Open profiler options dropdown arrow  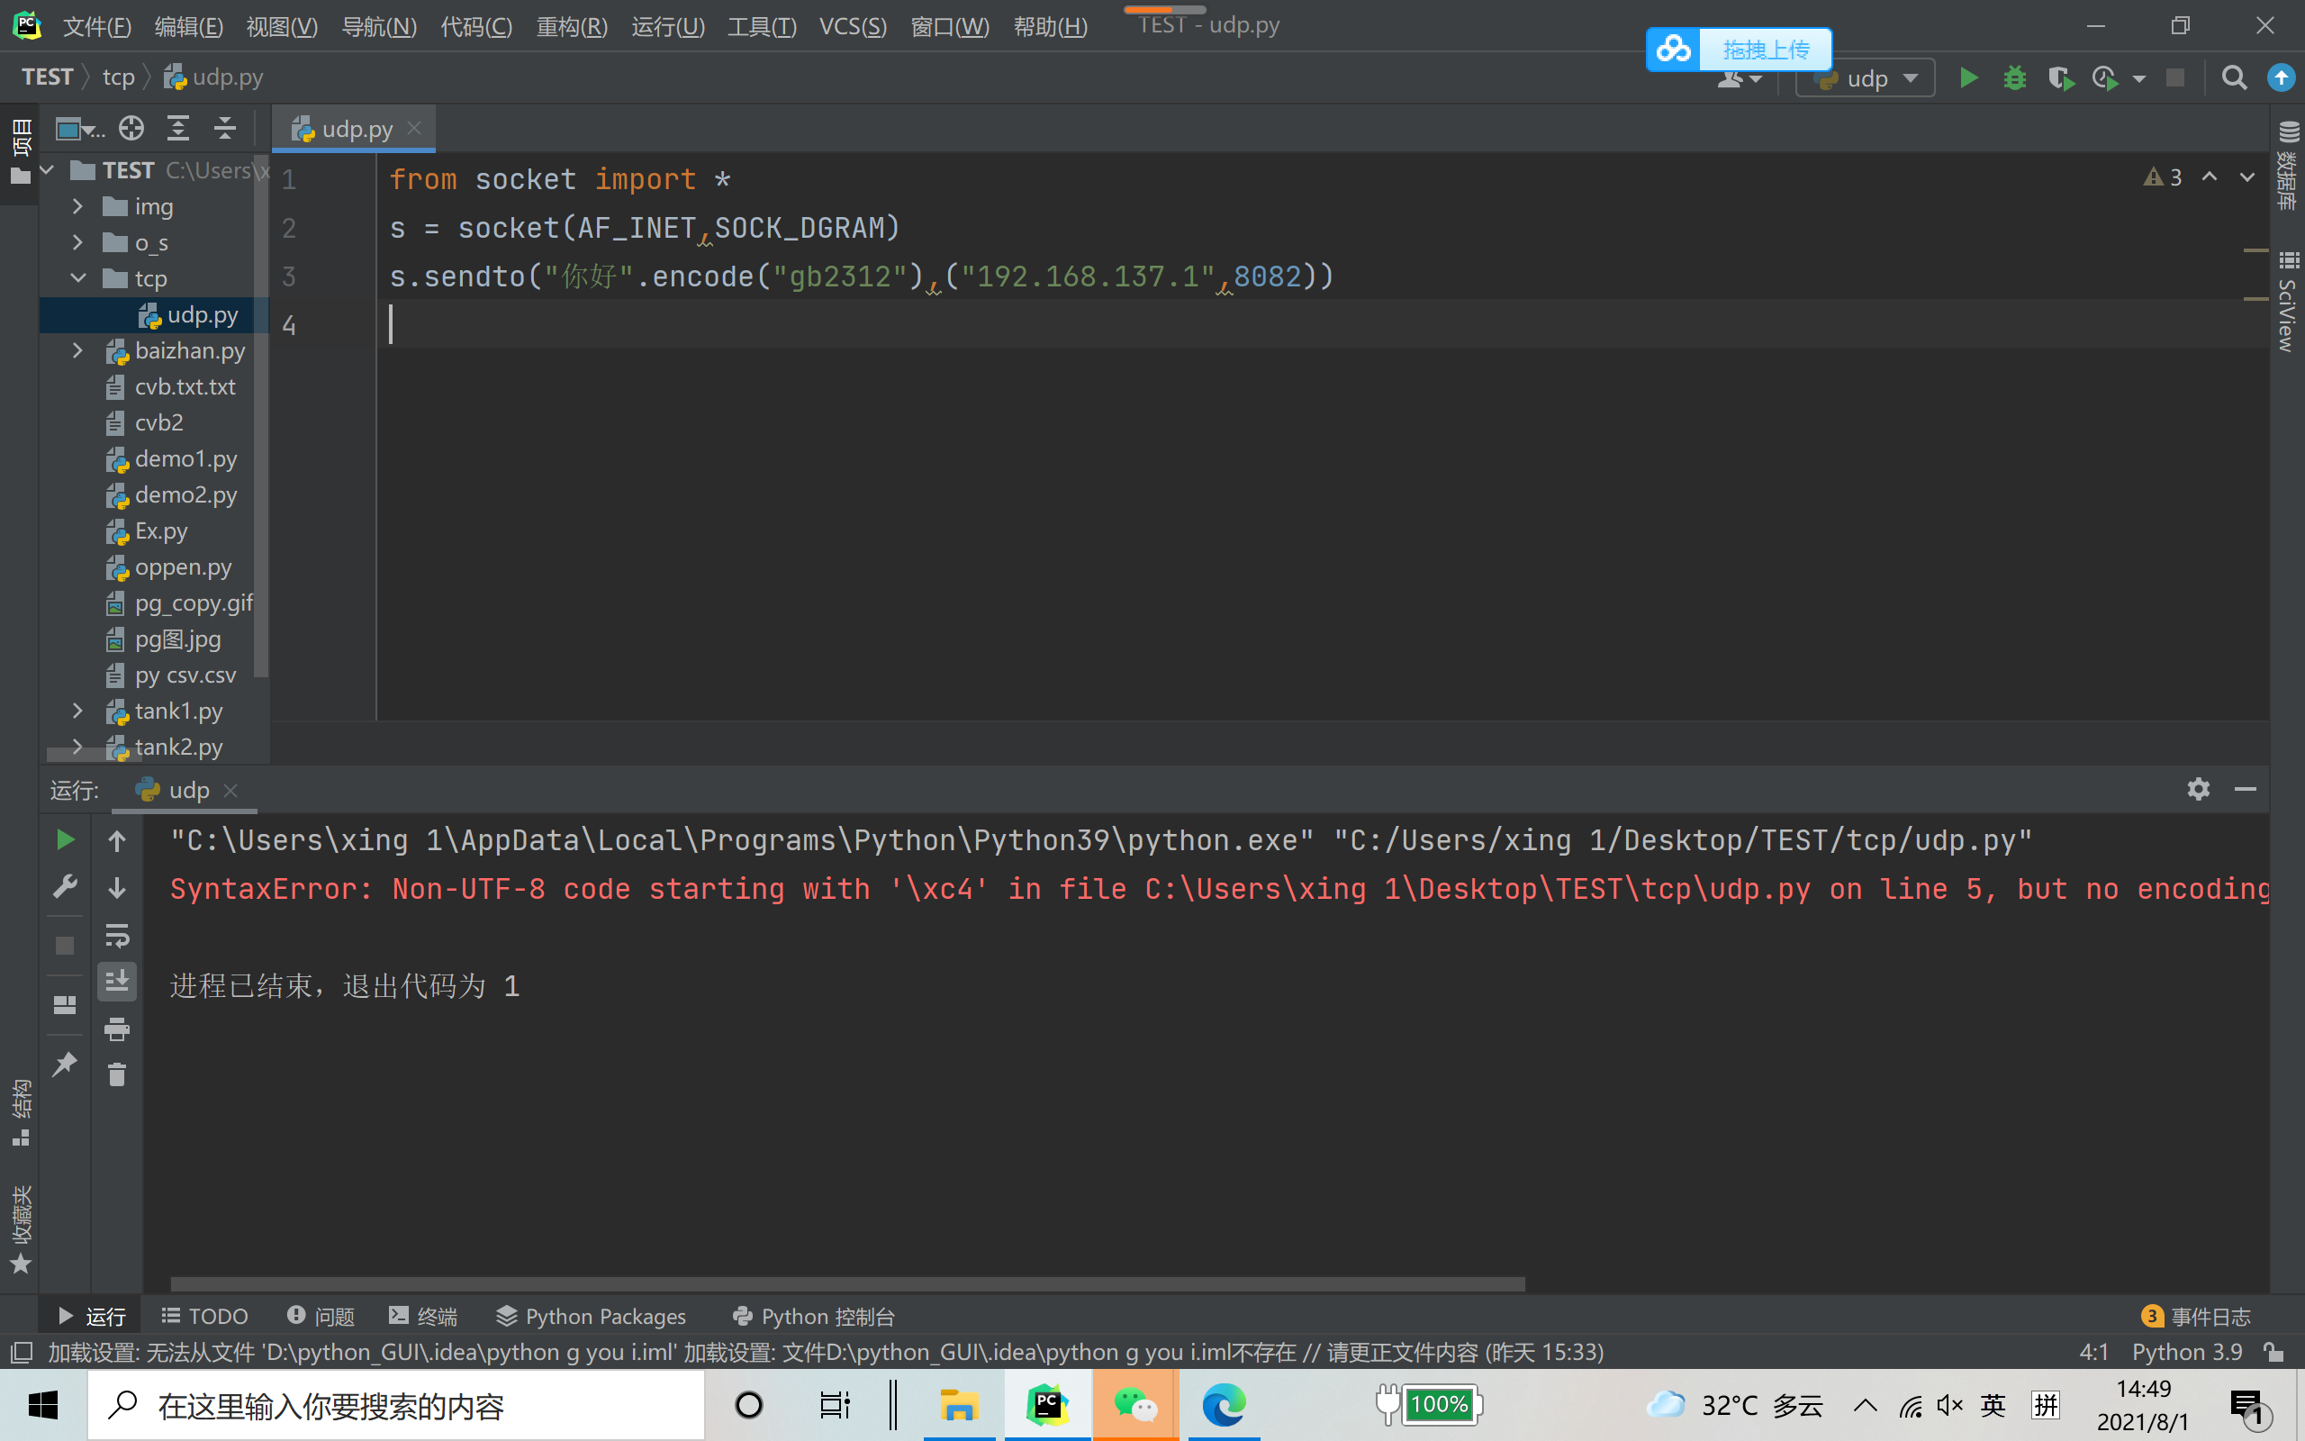[2139, 79]
